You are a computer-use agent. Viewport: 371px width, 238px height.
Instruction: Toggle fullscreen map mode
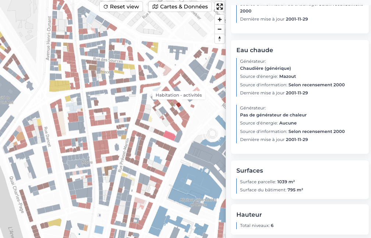pyautogui.click(x=219, y=7)
